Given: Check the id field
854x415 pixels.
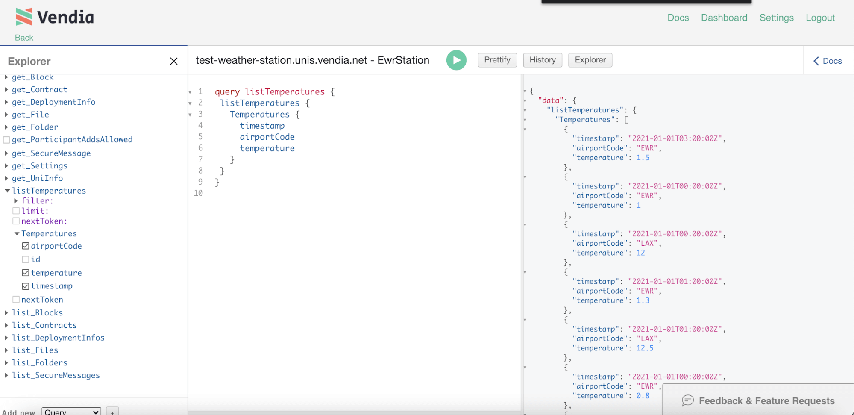Looking at the screenshot, I should (26, 259).
